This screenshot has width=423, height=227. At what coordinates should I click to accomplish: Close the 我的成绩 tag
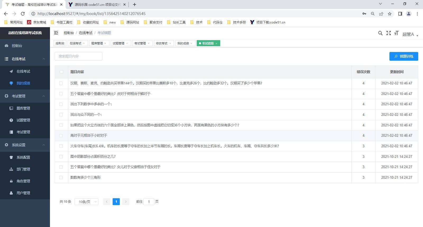pos(191,44)
